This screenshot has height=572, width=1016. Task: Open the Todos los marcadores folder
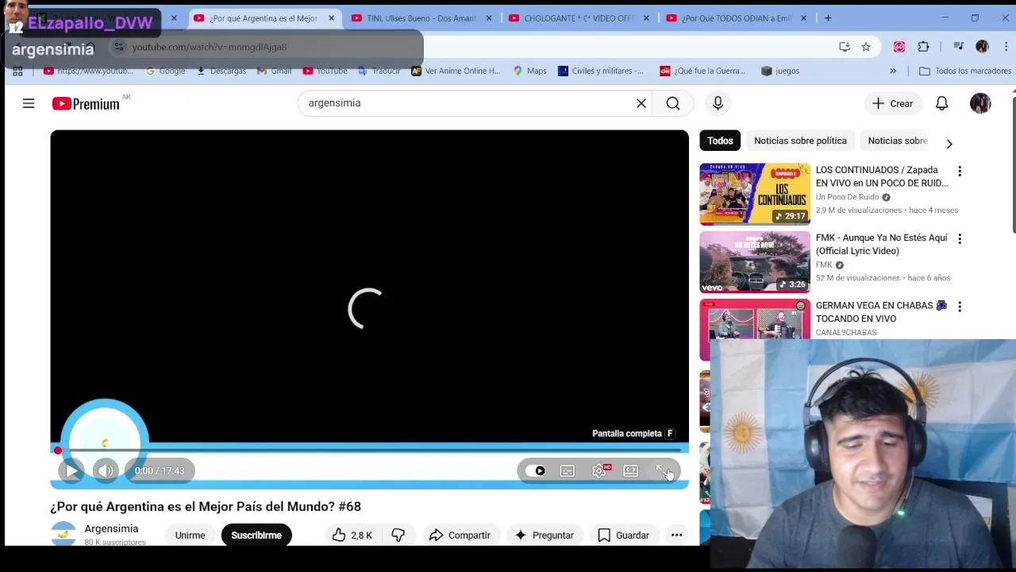click(964, 71)
